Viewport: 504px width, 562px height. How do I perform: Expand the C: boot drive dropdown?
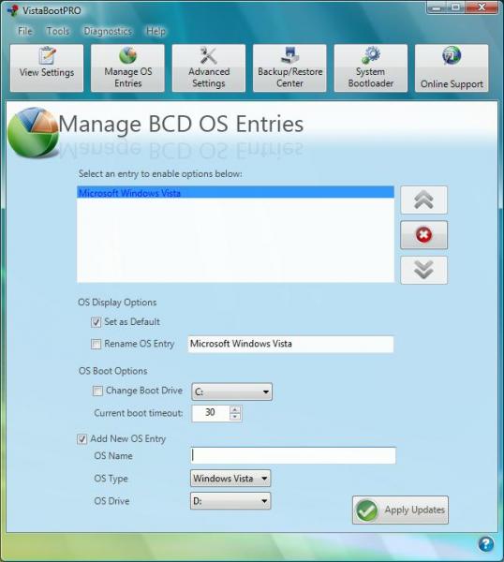click(x=231, y=392)
